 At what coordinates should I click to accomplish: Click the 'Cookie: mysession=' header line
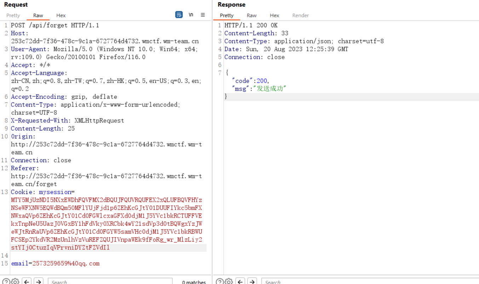pyautogui.click(x=43, y=192)
